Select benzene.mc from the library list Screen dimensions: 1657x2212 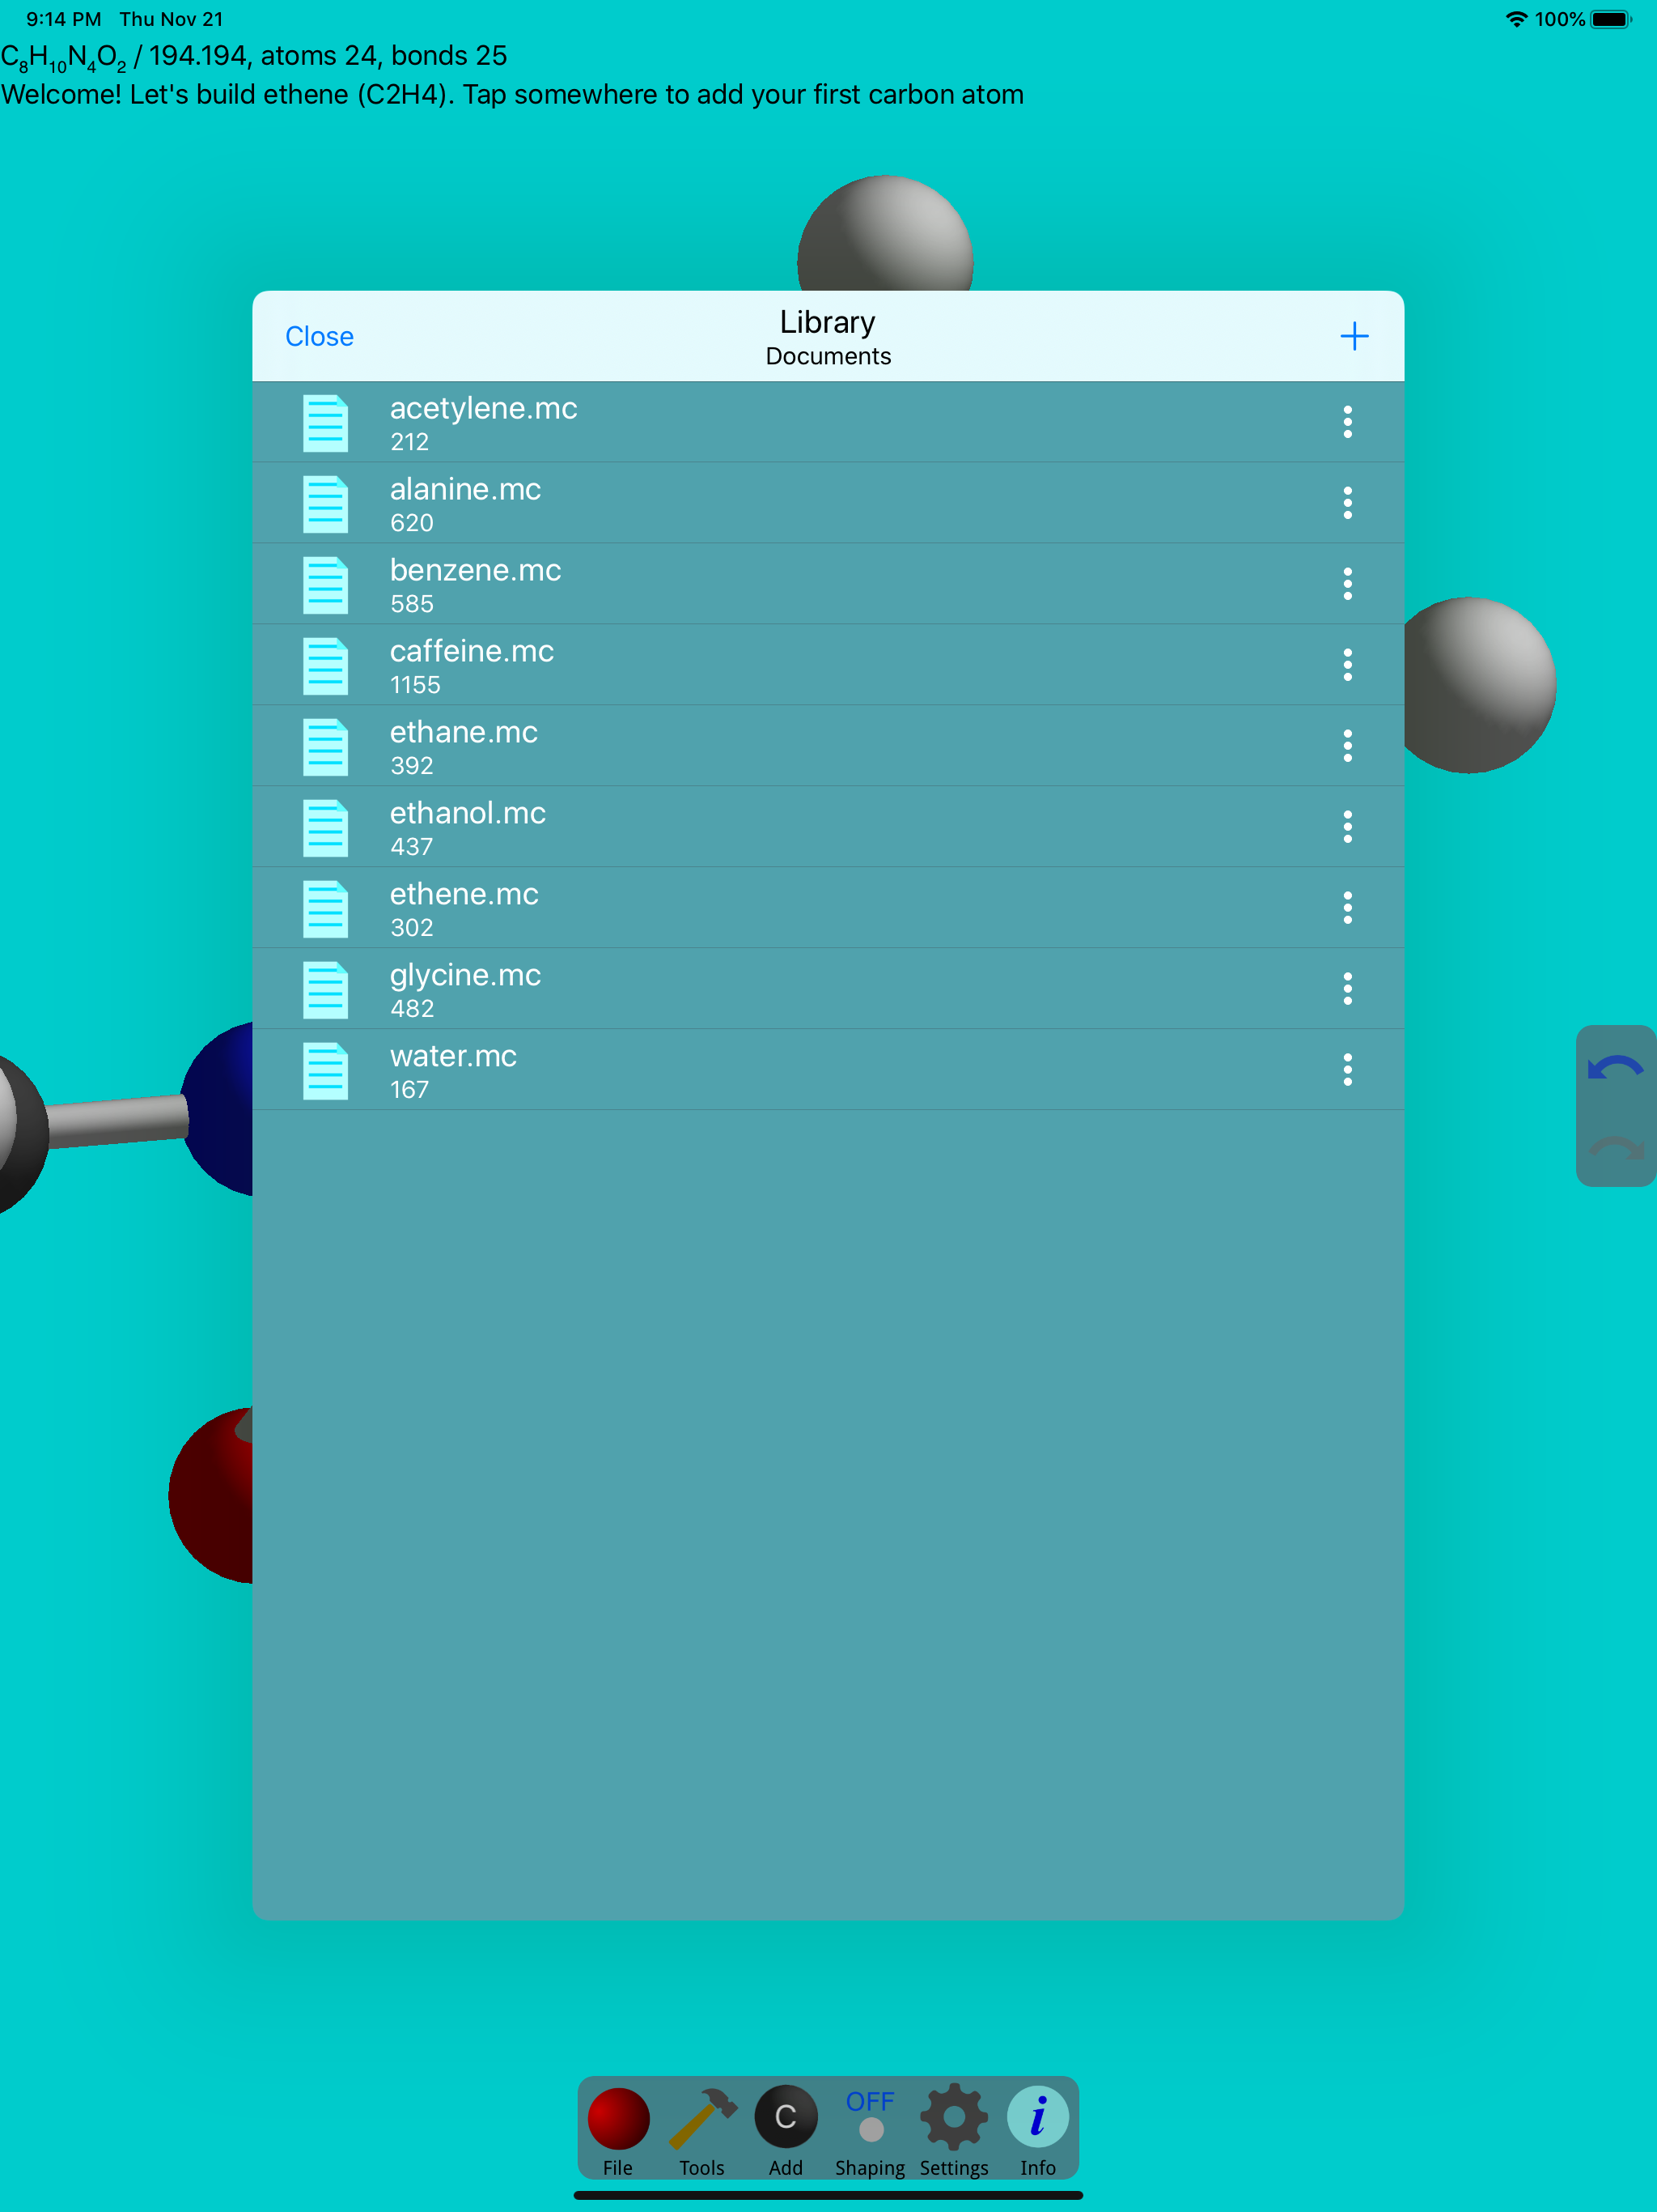476,584
